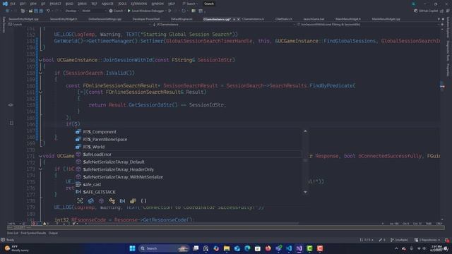Open Find Symbol Results panel tab
452x254 pixels.
33,233
